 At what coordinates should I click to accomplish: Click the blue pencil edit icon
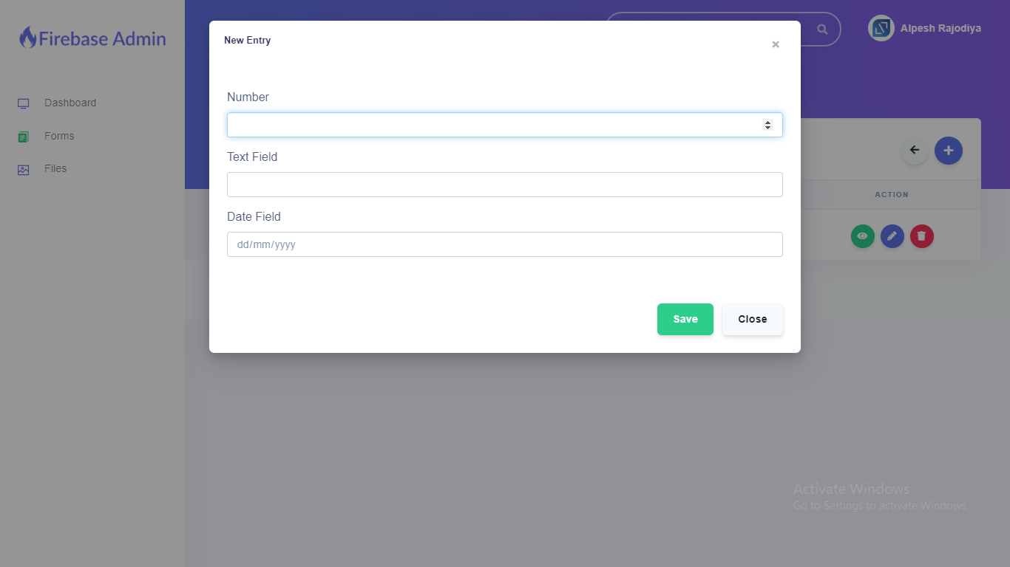892,236
